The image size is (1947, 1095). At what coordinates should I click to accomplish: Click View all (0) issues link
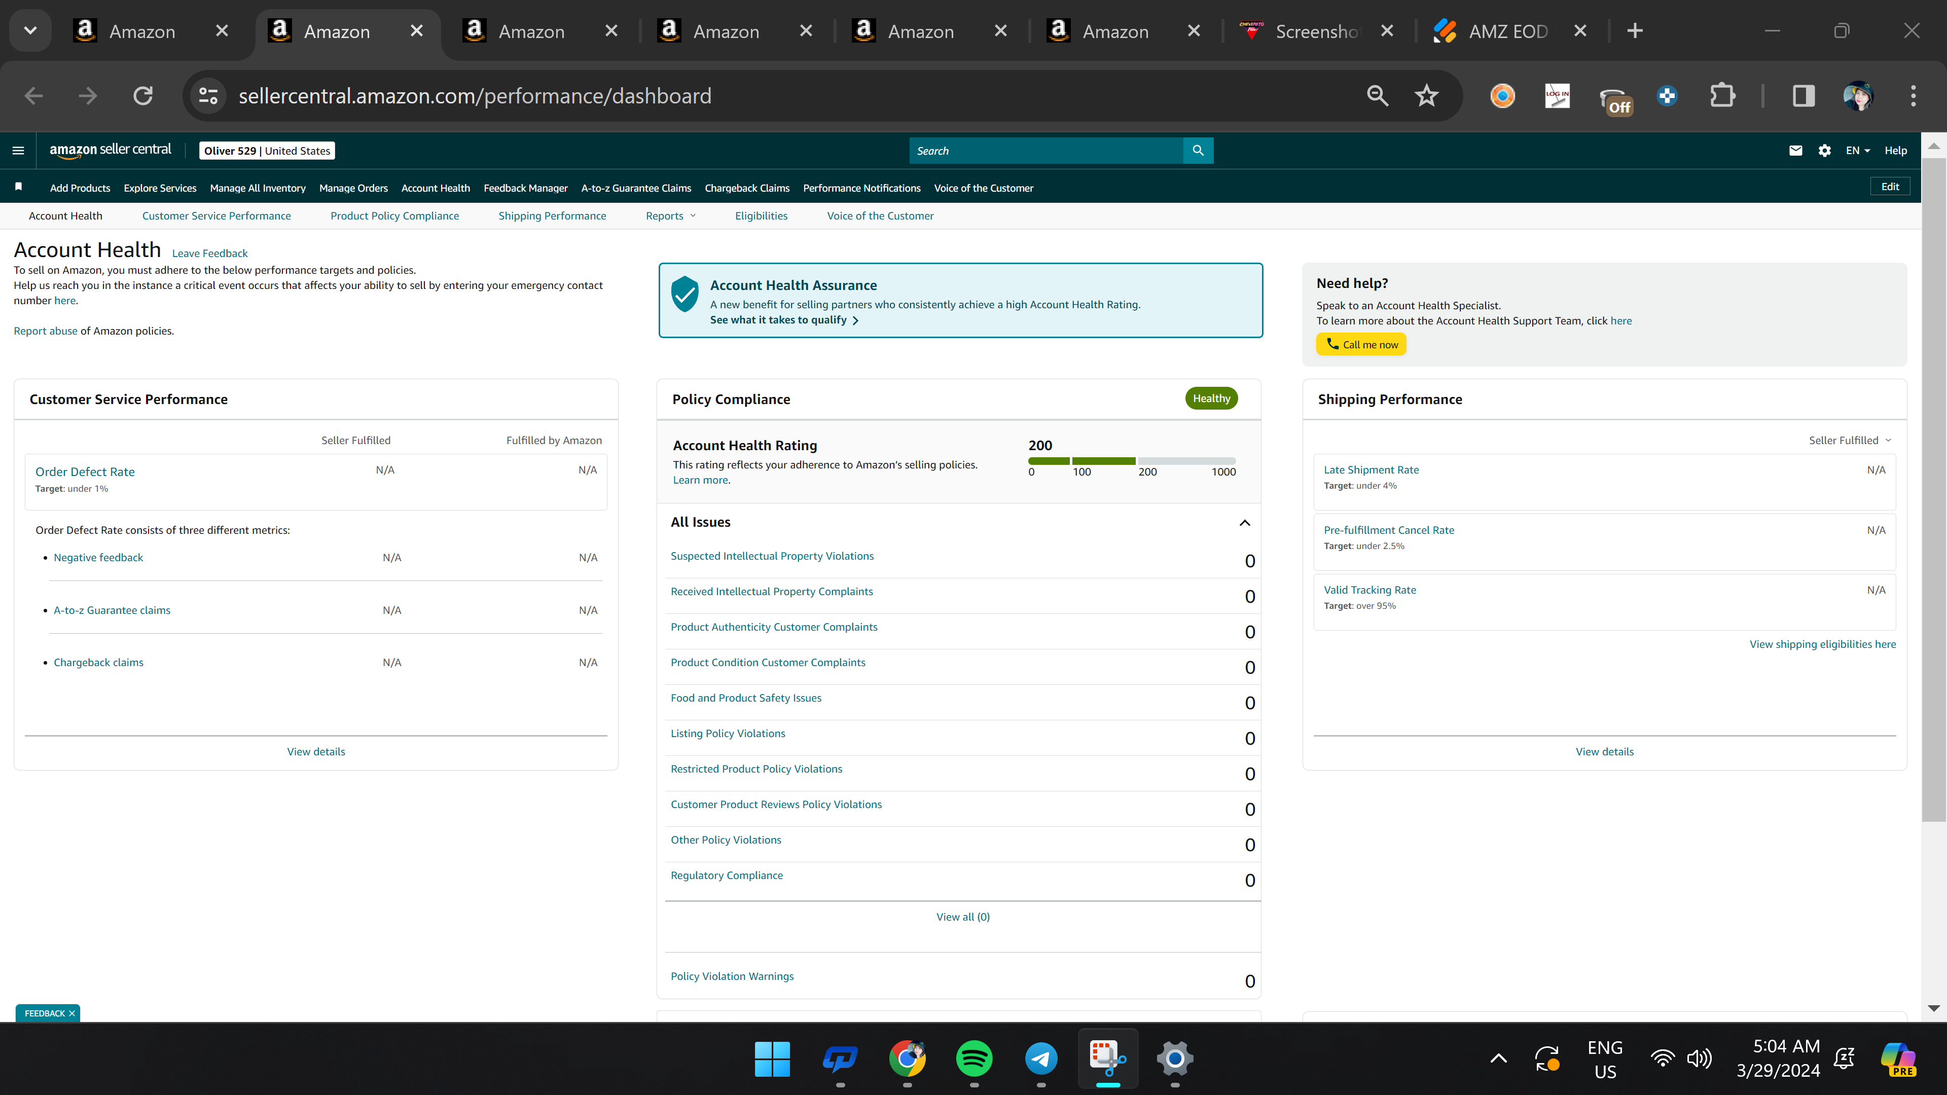963,918
